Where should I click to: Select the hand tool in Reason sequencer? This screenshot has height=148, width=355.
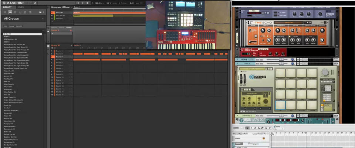[x=270, y=128]
